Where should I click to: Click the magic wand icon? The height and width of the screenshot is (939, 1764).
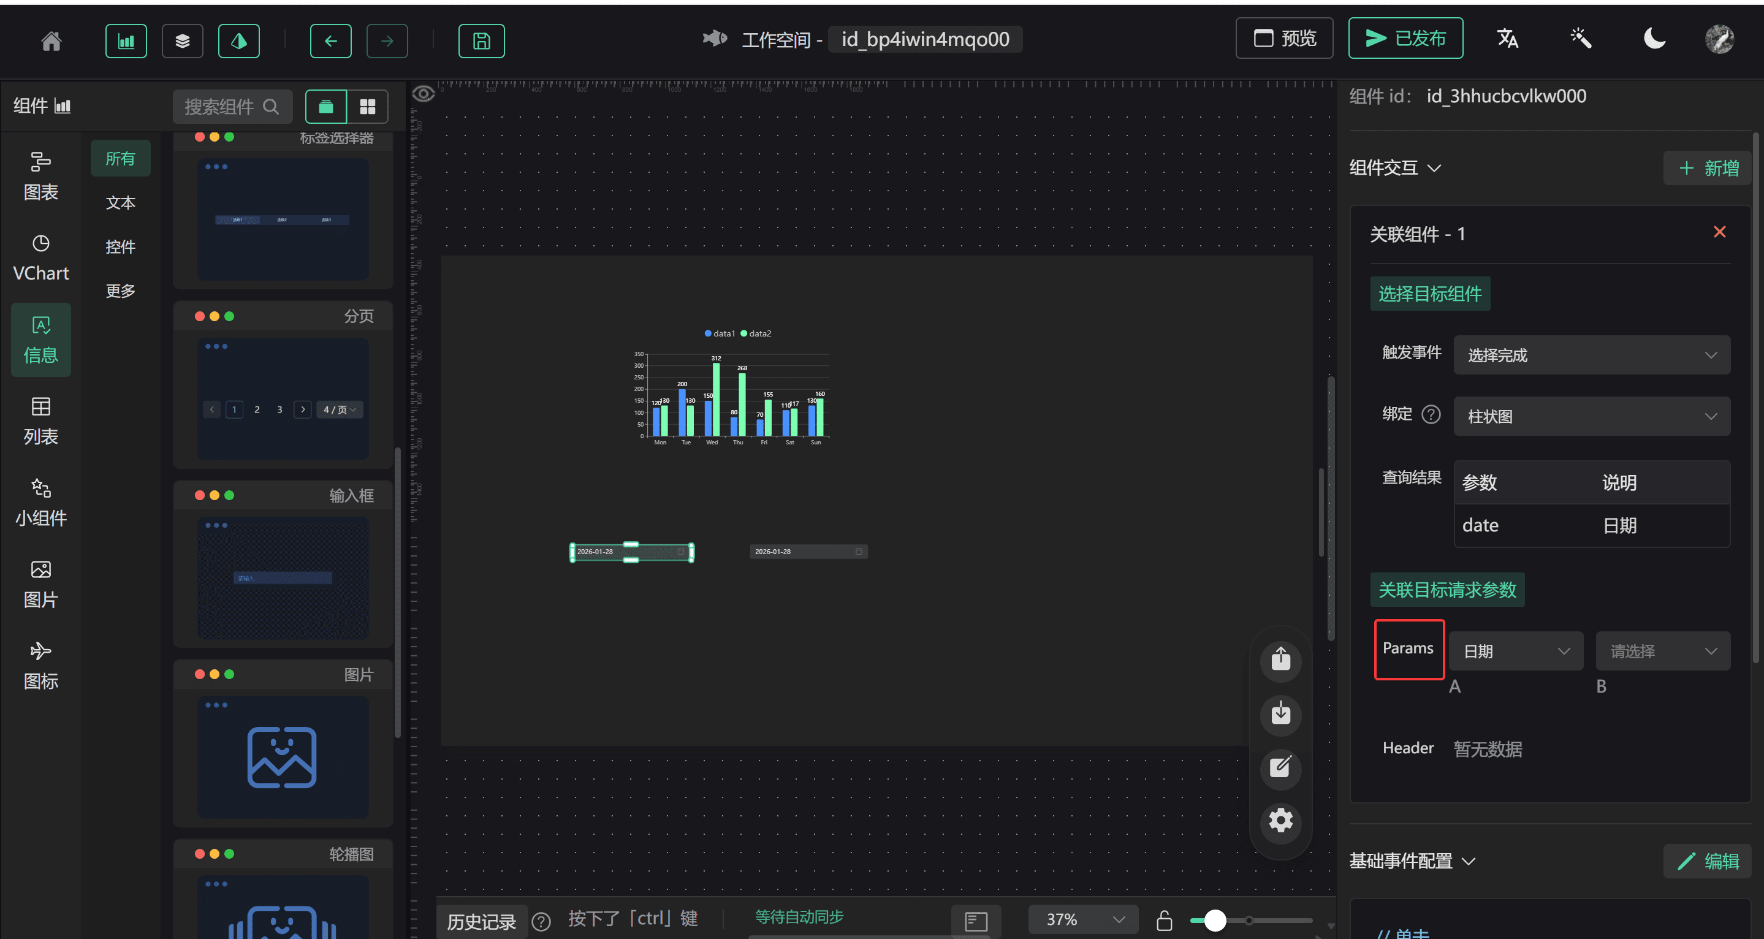pyautogui.click(x=1581, y=39)
